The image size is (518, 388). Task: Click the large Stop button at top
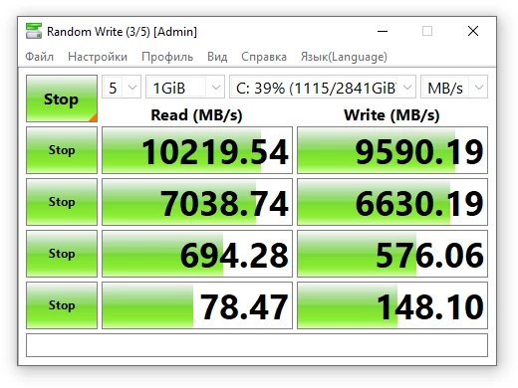click(x=62, y=98)
